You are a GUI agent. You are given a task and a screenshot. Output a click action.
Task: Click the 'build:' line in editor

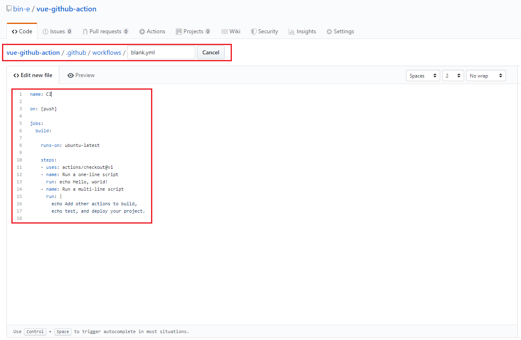point(43,131)
